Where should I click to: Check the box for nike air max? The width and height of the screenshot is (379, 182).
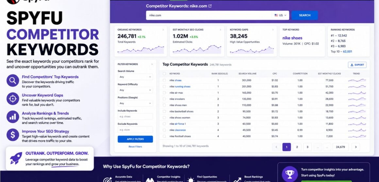(164, 93)
